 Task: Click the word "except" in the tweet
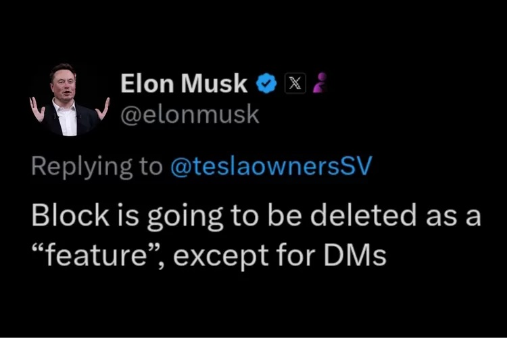click(x=237, y=258)
